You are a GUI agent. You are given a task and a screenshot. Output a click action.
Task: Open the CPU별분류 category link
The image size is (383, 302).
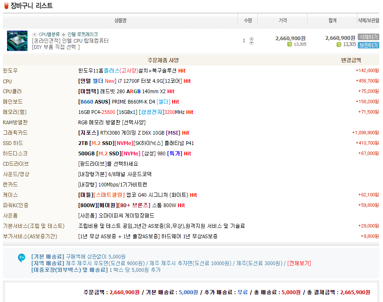coord(49,34)
